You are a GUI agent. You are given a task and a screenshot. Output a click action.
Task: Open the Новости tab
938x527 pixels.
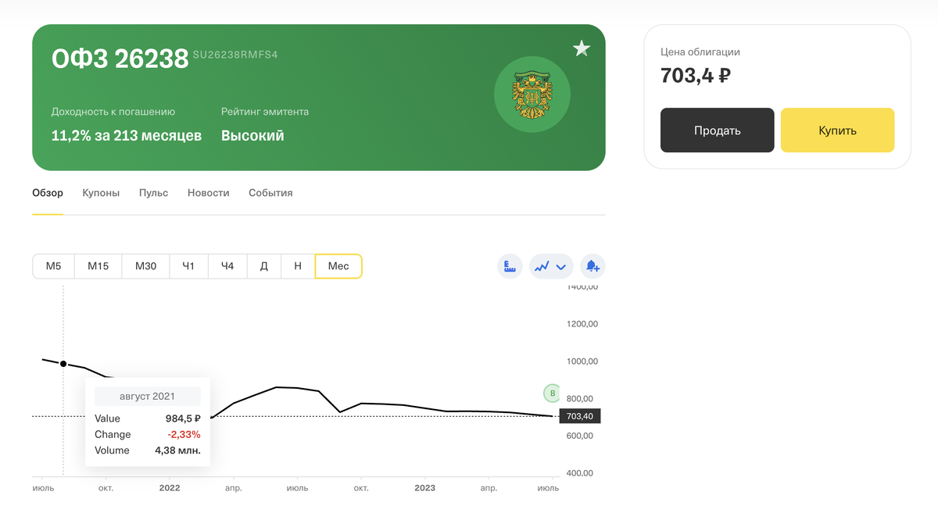[208, 193]
